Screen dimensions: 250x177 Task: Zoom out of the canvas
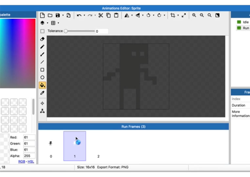pos(202,15)
